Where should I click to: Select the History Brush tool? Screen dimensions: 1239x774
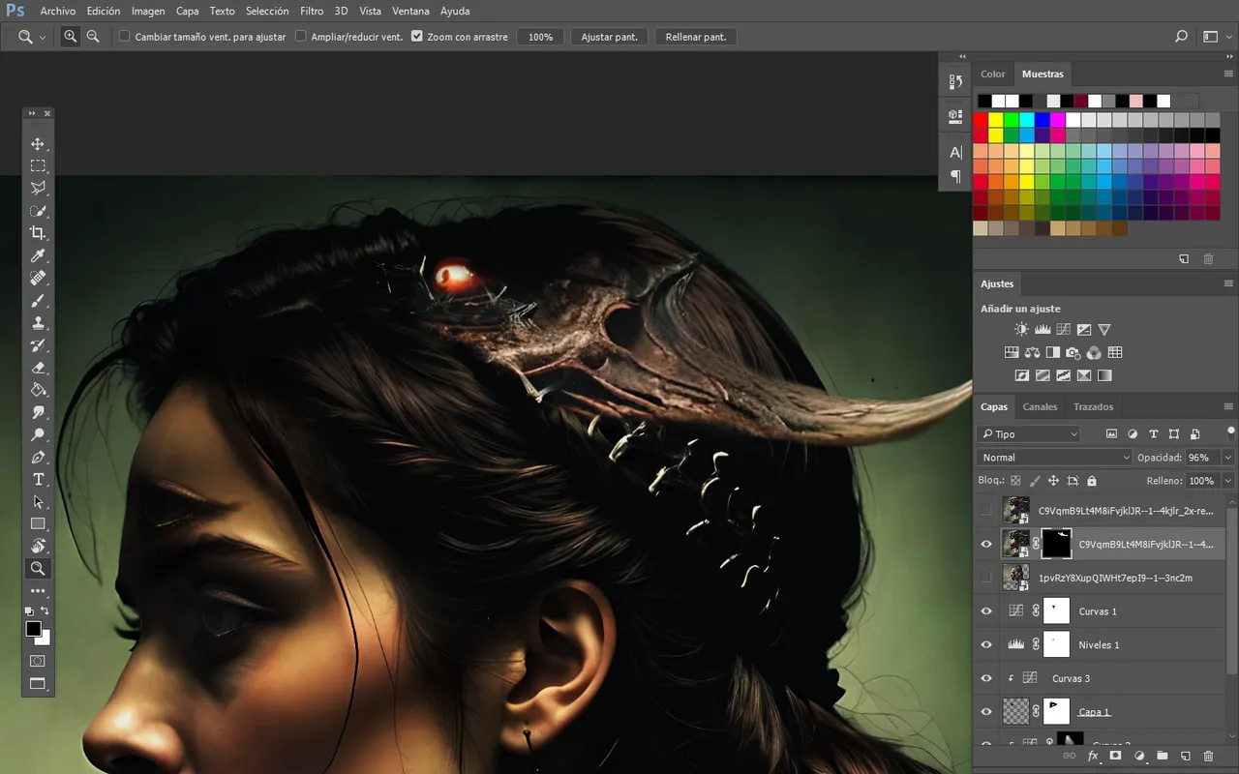tap(38, 345)
